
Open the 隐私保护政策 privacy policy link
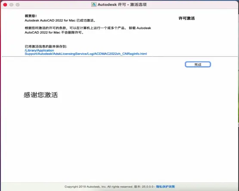pos(165,187)
